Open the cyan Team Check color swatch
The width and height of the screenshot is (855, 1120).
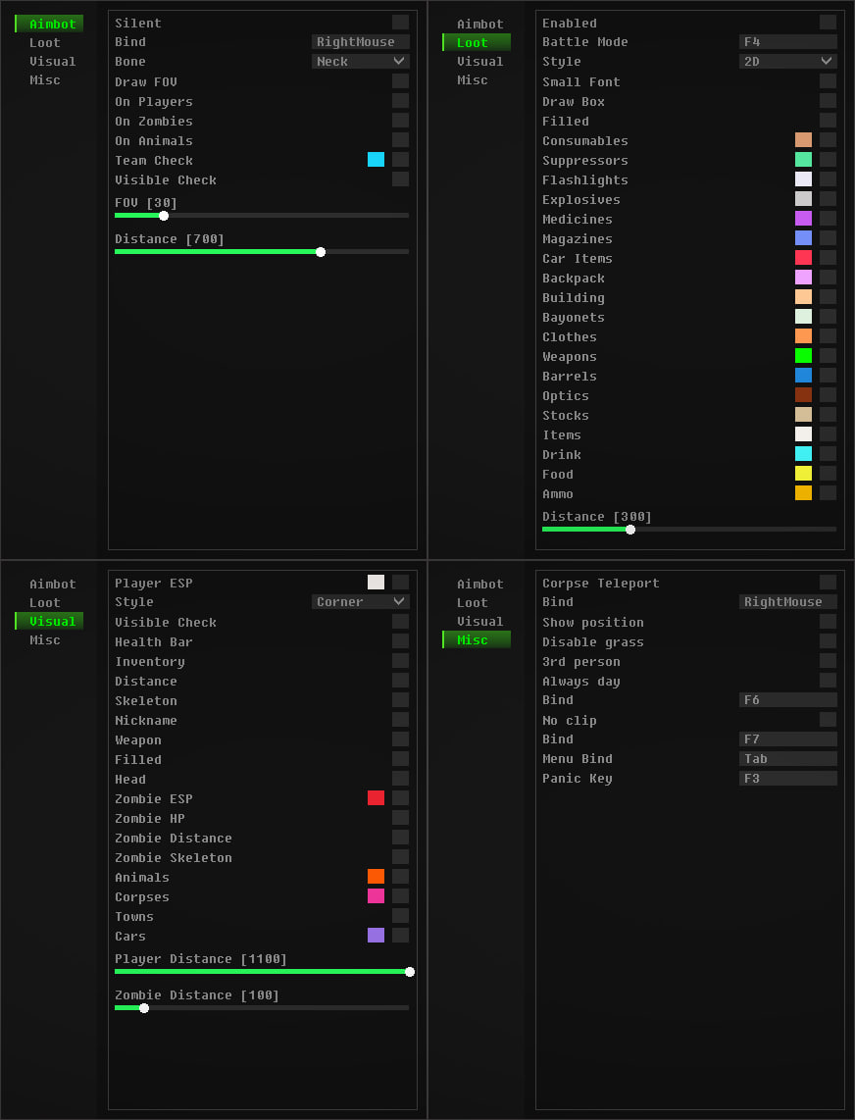point(376,160)
